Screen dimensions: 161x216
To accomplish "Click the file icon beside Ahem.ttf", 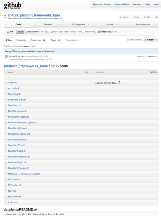I will pos(6,82).
